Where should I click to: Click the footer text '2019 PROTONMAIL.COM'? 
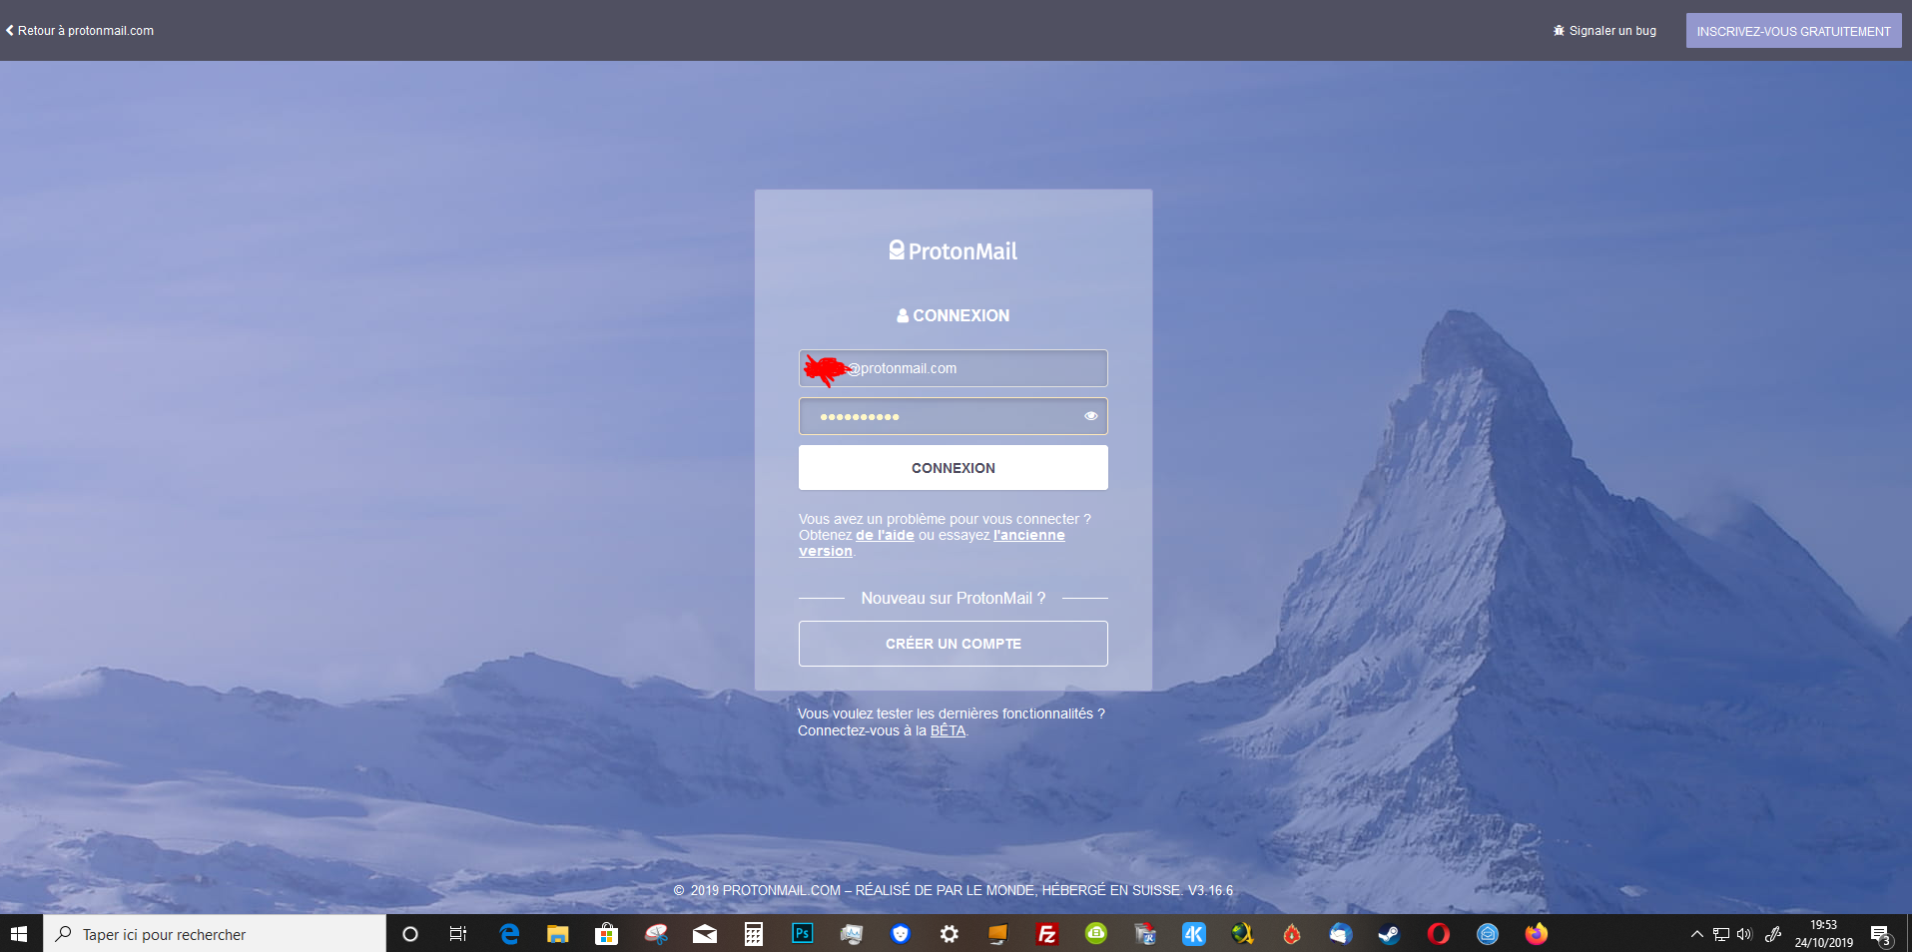click(766, 890)
